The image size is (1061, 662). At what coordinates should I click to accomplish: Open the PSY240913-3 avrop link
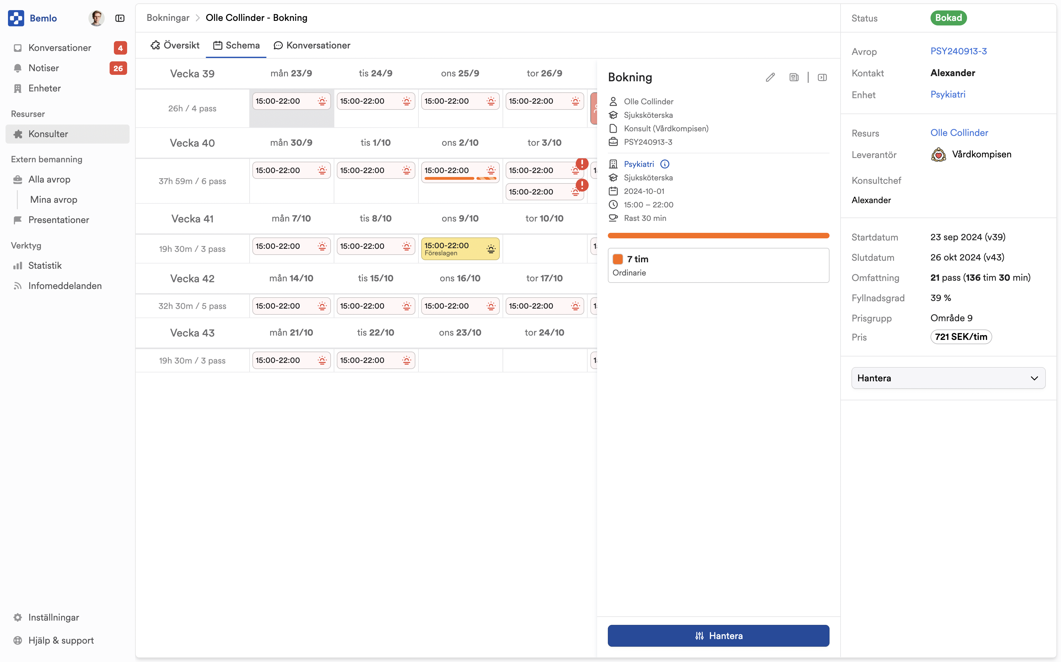point(958,51)
